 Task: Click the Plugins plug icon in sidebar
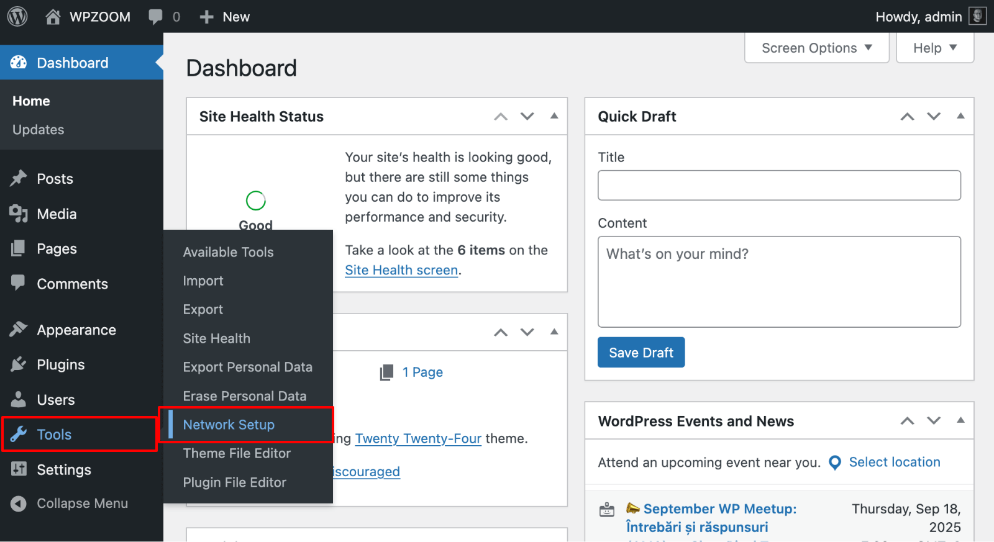pyautogui.click(x=19, y=364)
